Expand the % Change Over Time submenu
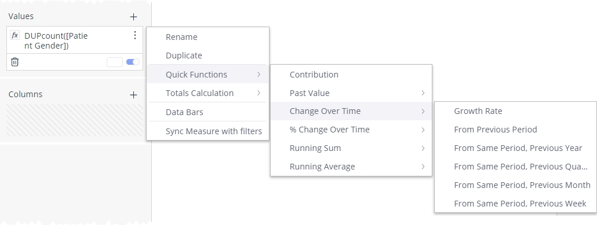The width and height of the screenshot is (597, 225). tap(351, 130)
